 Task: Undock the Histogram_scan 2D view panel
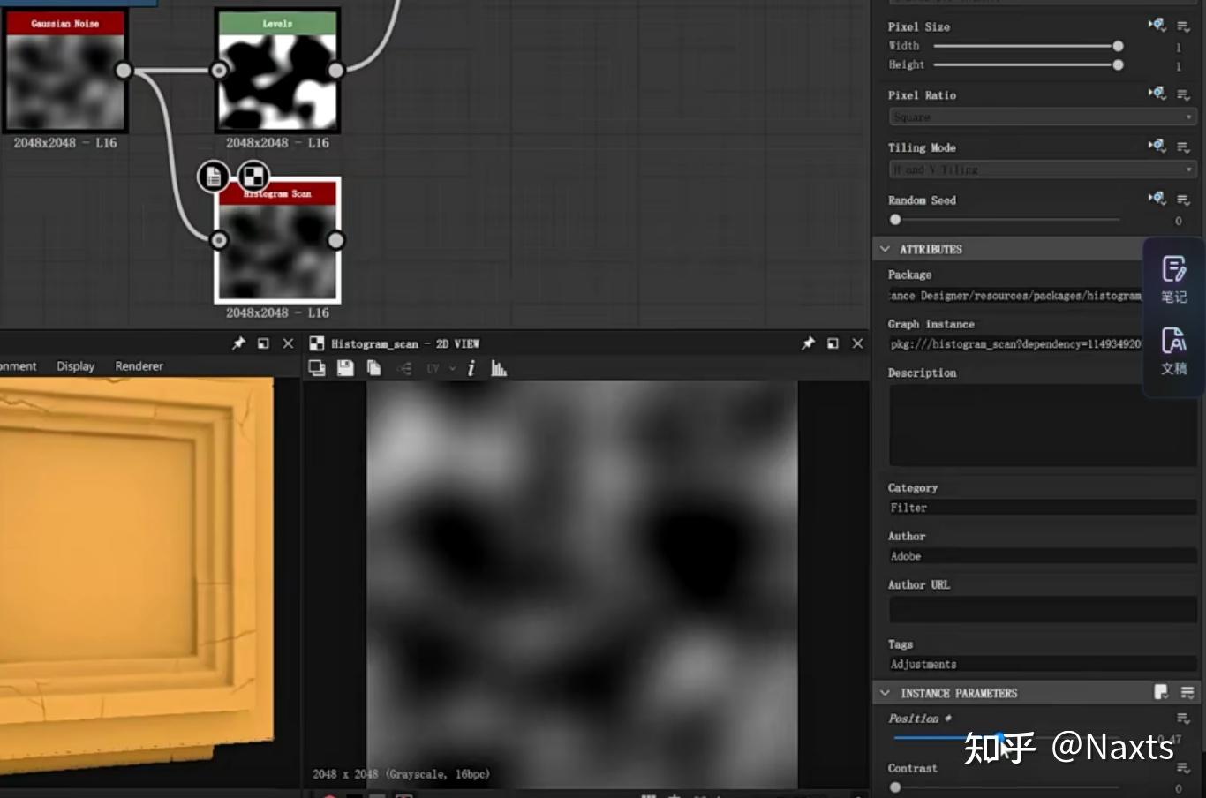[x=833, y=343]
